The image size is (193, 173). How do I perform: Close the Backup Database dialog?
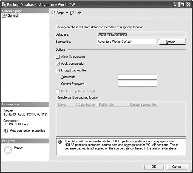(188, 5)
